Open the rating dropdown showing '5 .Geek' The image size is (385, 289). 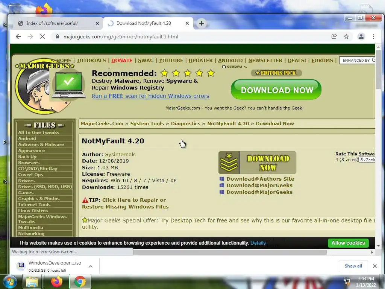point(367,160)
